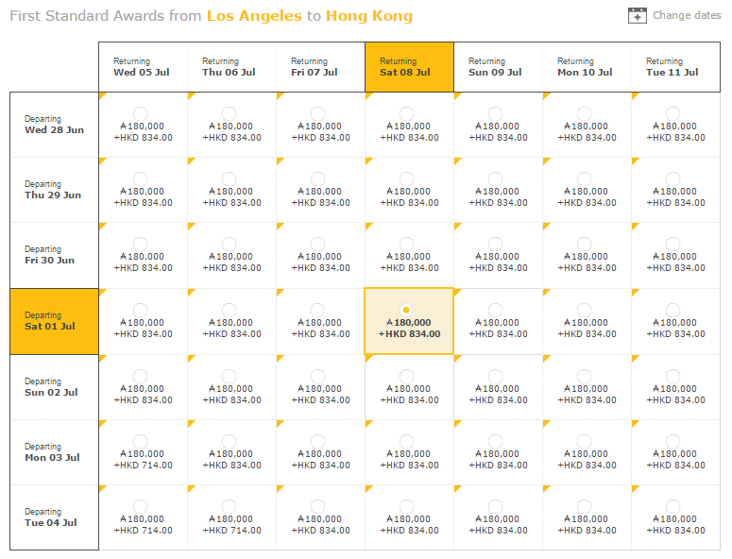Image resolution: width=732 pixels, height=559 pixels.
Task: Click Avios icon in Sat 01 Jul / Sun 09 Jul cell
Action: 479,322
